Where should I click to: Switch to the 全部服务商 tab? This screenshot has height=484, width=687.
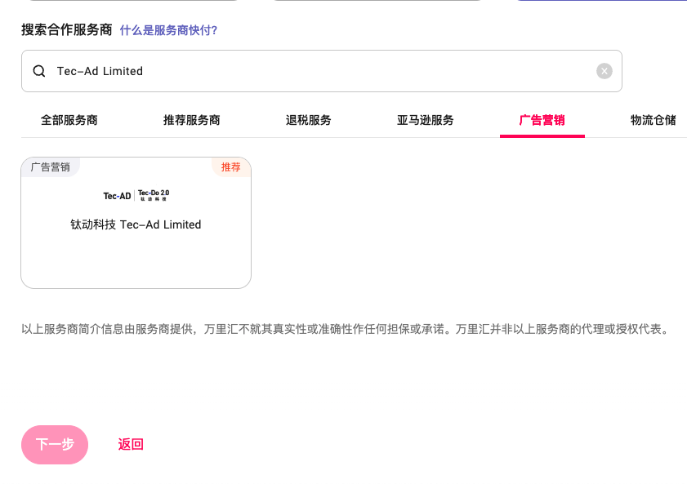[x=69, y=120]
